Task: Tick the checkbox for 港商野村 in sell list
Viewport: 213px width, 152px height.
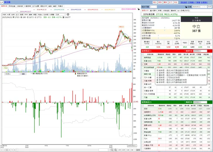Action: click(142, 112)
